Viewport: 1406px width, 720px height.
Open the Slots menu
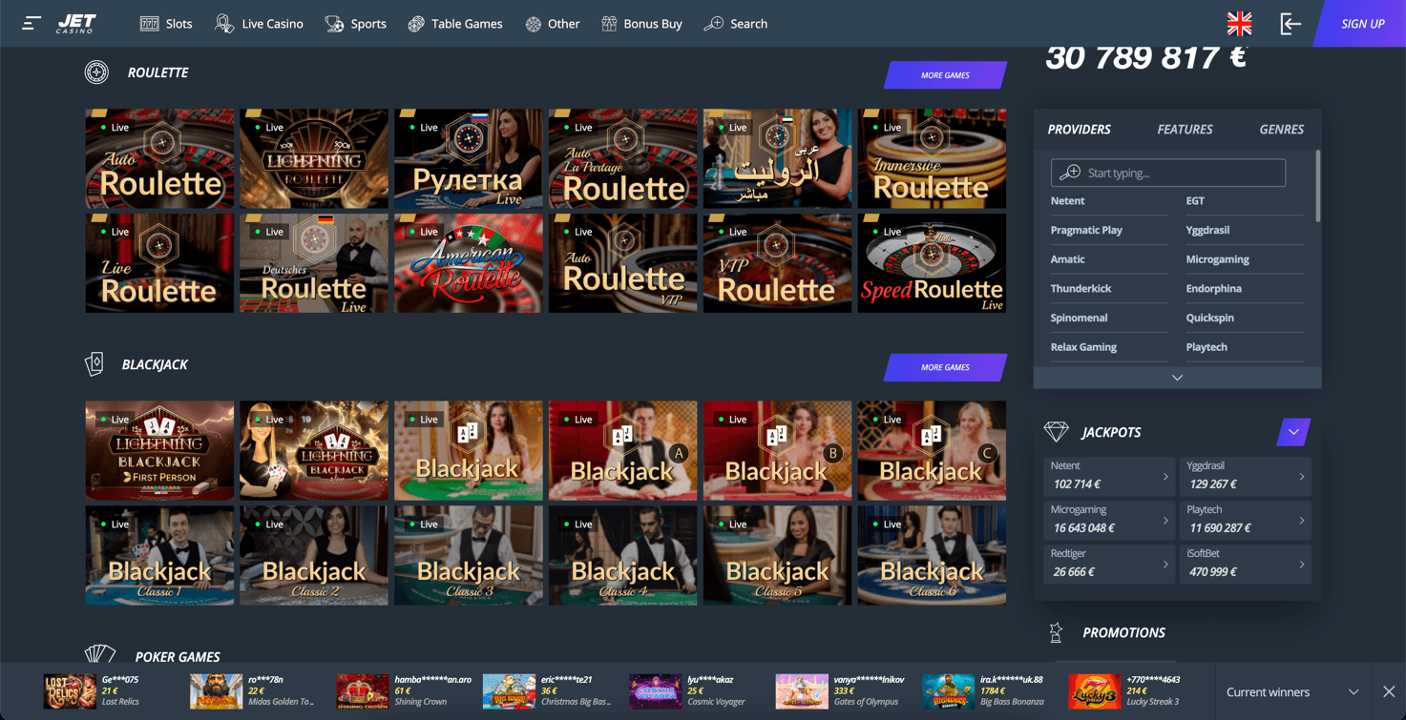click(166, 24)
